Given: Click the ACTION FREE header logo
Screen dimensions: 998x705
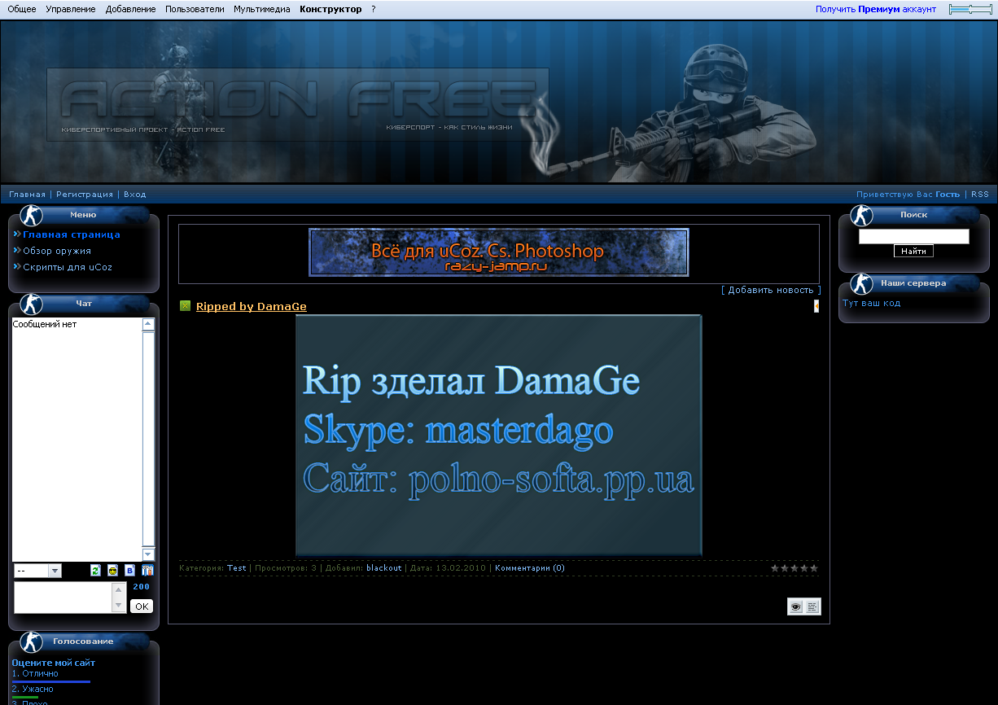Looking at the screenshot, I should [298, 104].
